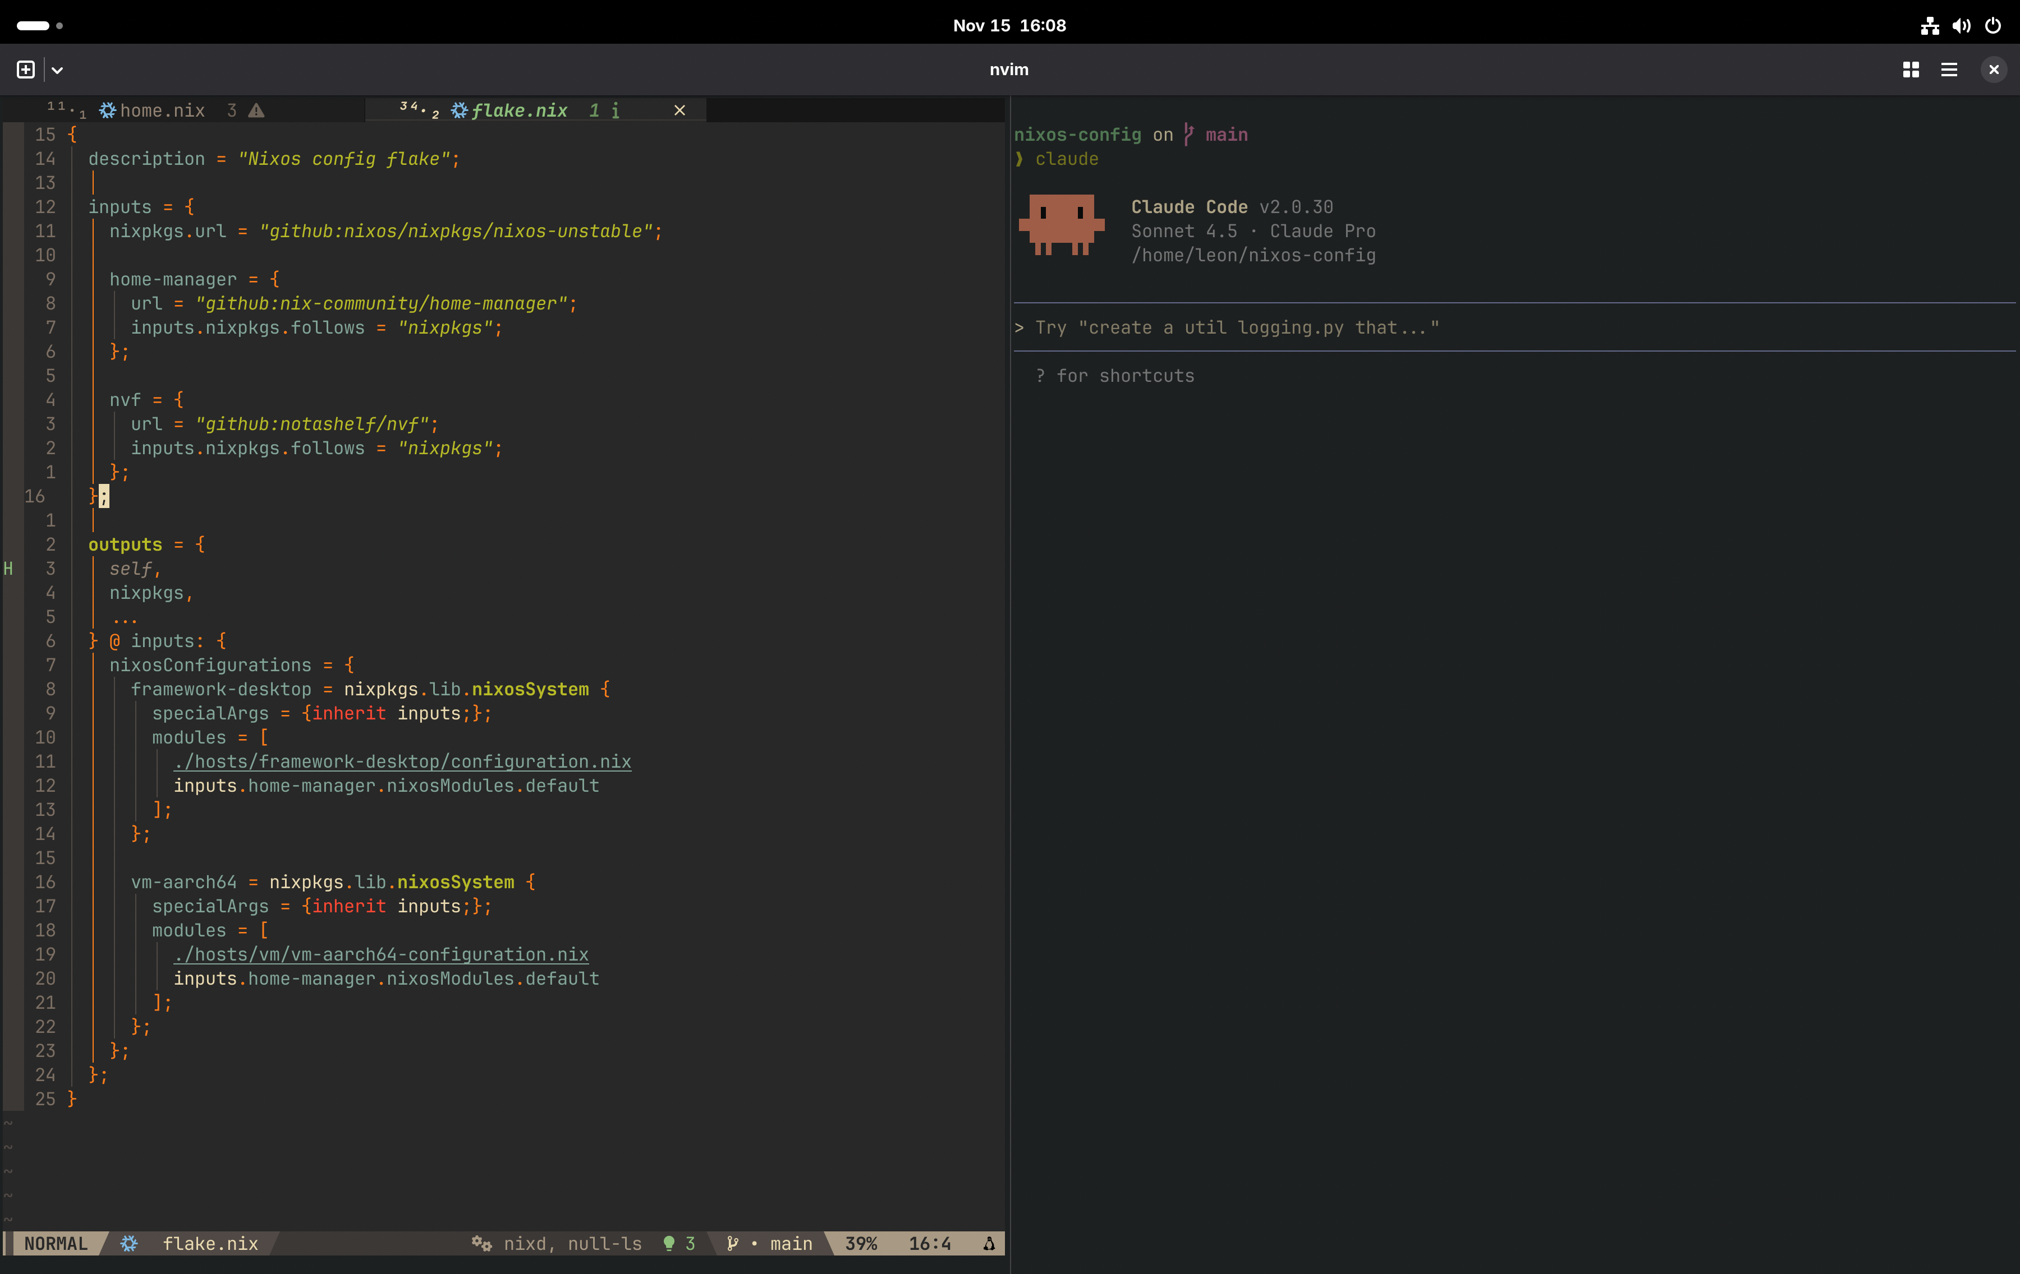
Task: Click the volume speaker icon in top bar
Action: 1961,26
